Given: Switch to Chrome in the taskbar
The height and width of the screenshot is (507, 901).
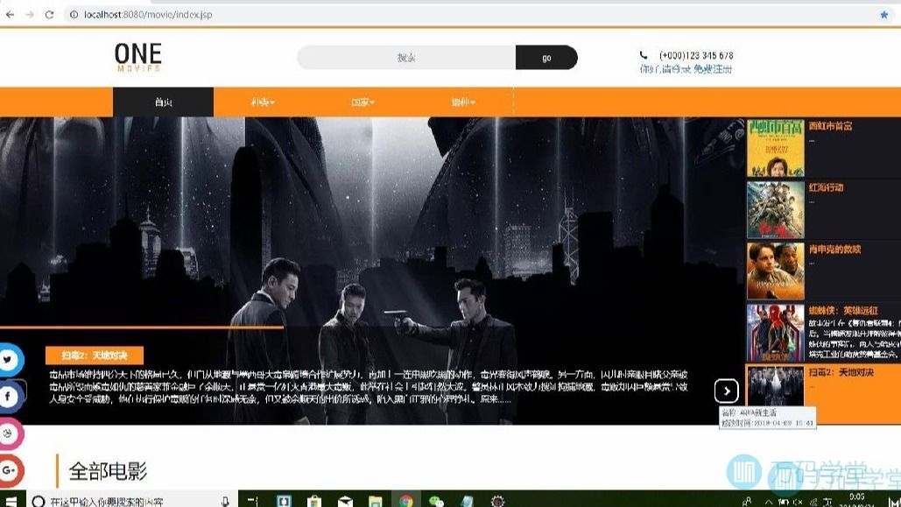Looking at the screenshot, I should pos(405,501).
